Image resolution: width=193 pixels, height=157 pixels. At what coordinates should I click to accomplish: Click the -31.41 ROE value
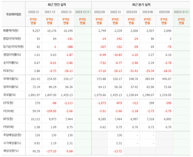134,71
